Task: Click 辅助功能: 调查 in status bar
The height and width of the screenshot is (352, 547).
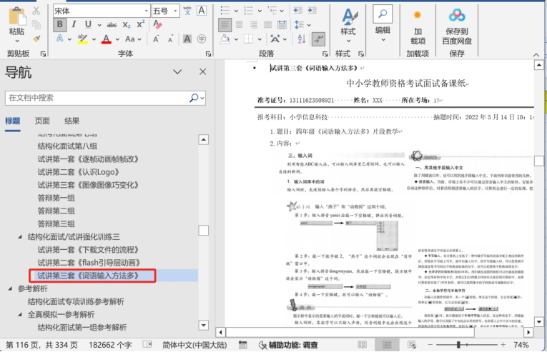Action: pos(290,345)
